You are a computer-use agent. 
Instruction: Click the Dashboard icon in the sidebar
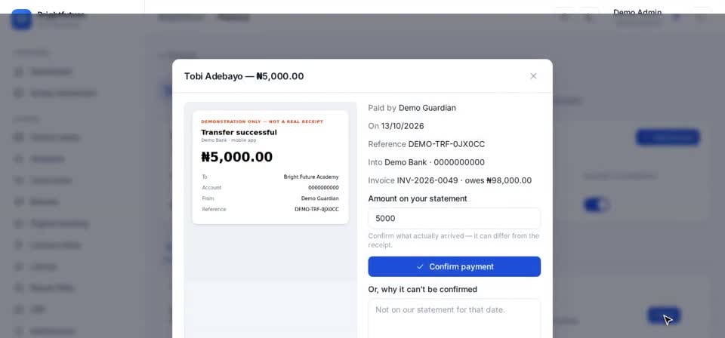[x=18, y=72]
